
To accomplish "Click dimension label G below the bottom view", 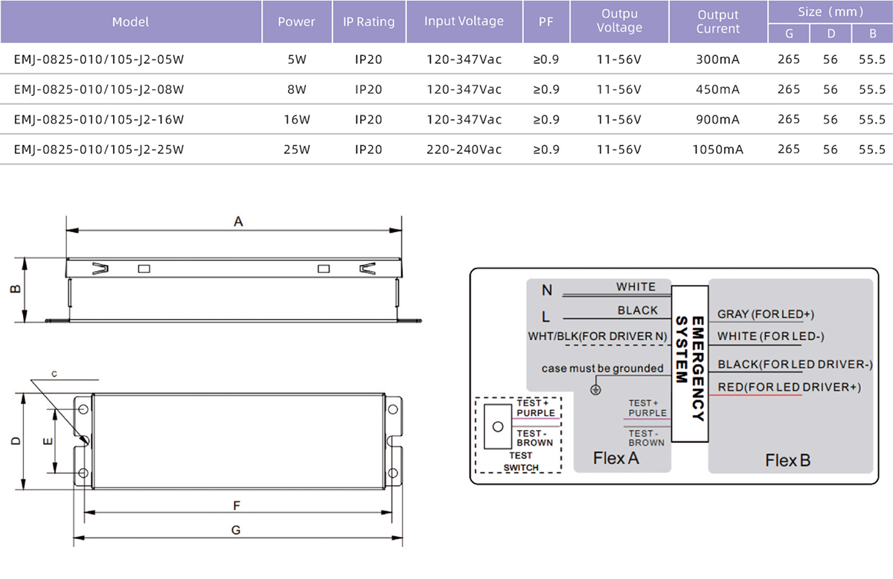I will coord(236,531).
